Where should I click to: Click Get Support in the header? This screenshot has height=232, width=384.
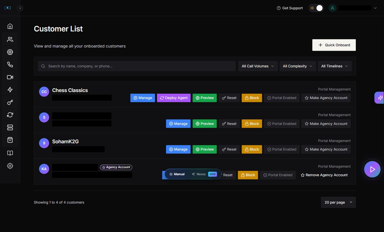[x=290, y=8]
